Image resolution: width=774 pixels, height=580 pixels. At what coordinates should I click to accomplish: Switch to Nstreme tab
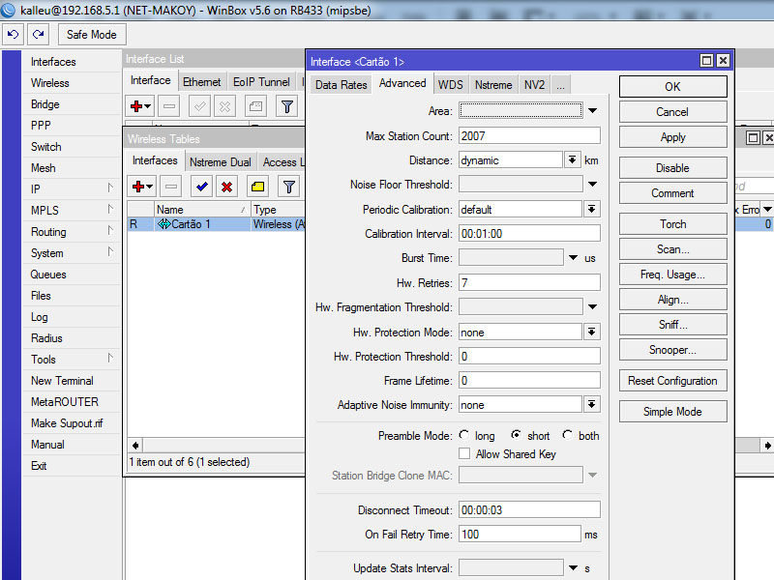493,85
